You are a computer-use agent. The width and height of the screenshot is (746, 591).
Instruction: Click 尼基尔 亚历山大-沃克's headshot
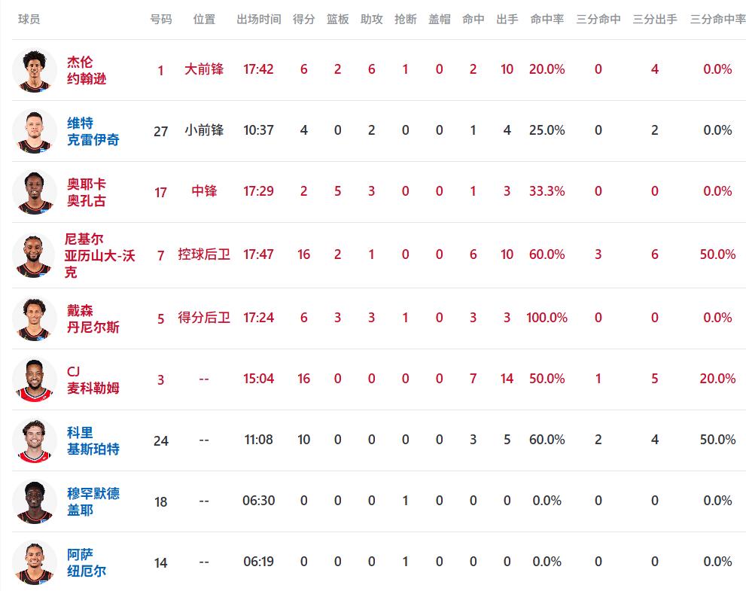[x=35, y=255]
